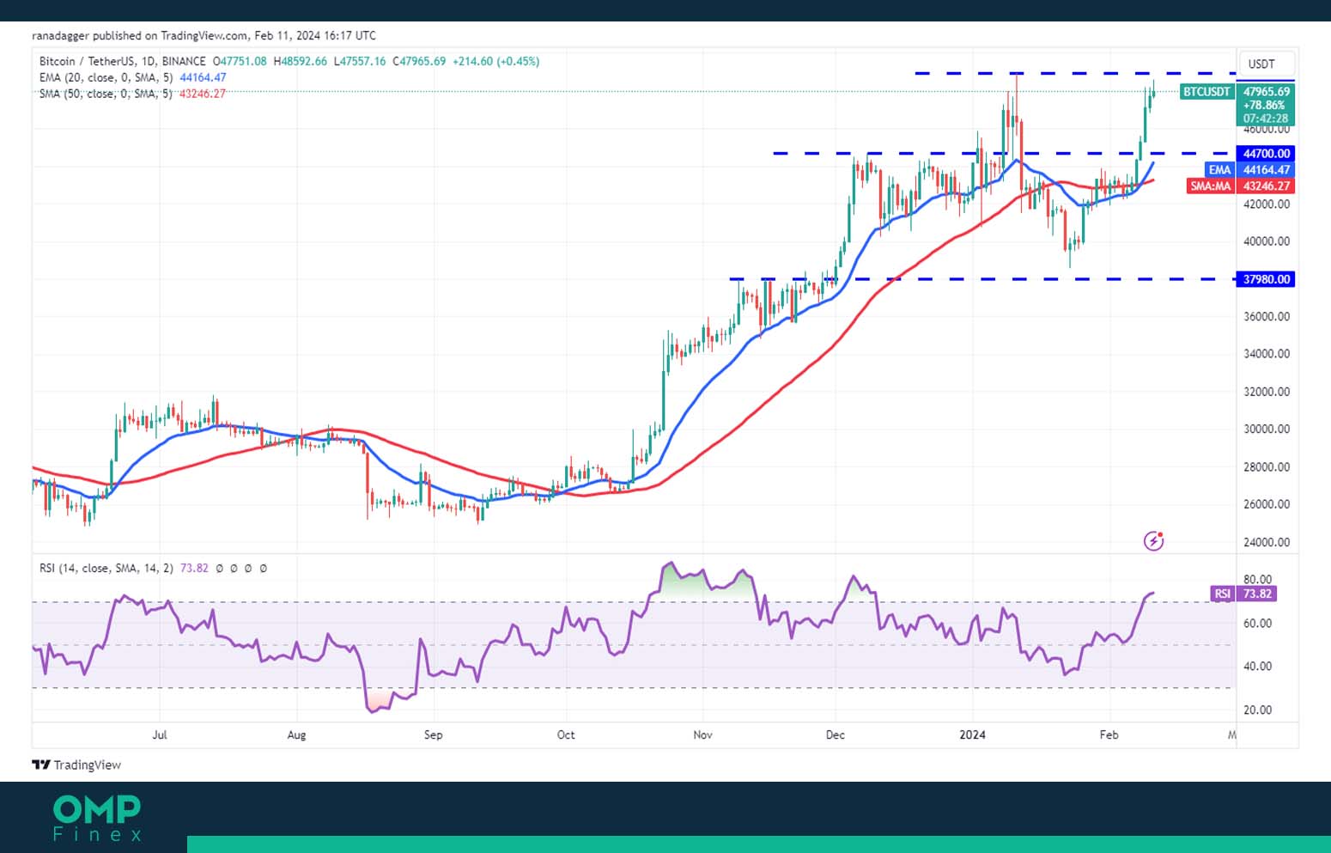Select the 44700.00 horizontal line price label
The image size is (1331, 853).
click(x=1267, y=154)
